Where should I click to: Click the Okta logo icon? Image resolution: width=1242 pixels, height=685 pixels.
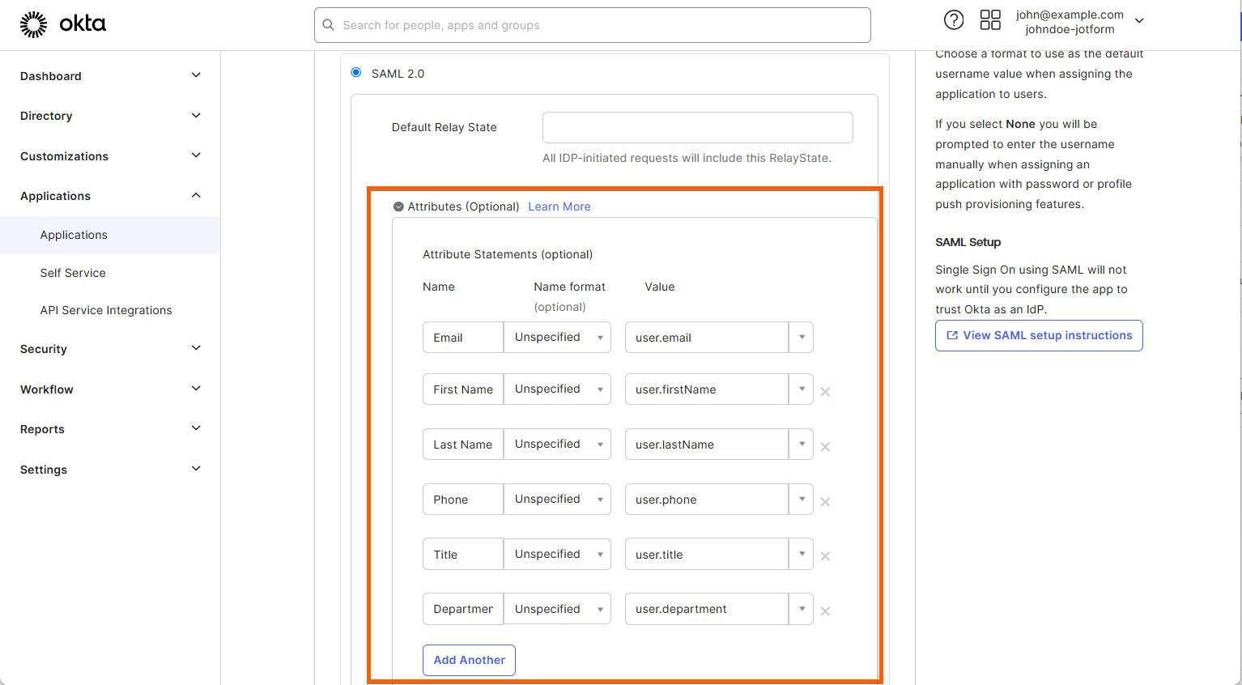tap(34, 24)
